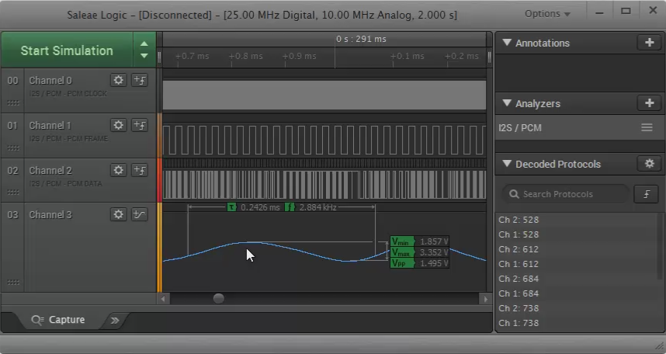Toggle Channel 3 analog trigger button
This screenshot has height=354, width=666.
(x=140, y=214)
